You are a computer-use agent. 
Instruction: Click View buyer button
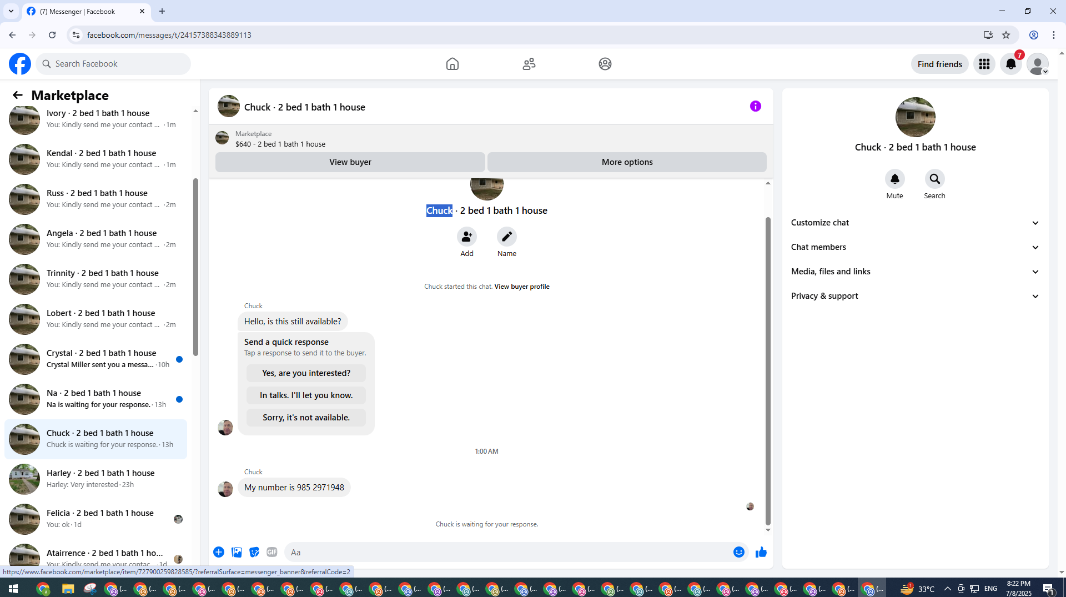pyautogui.click(x=350, y=162)
